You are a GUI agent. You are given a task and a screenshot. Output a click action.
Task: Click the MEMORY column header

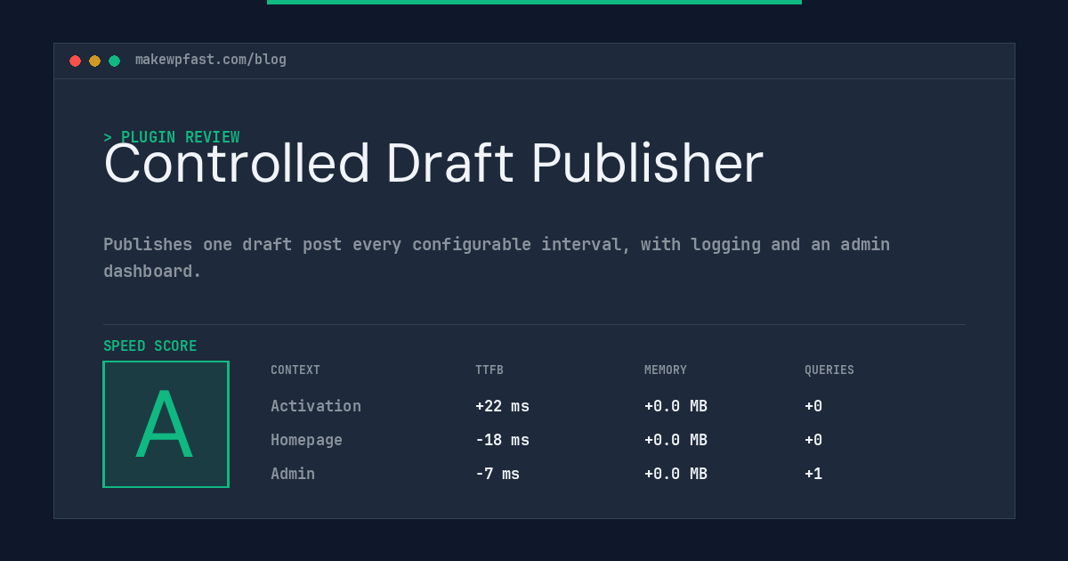666,370
